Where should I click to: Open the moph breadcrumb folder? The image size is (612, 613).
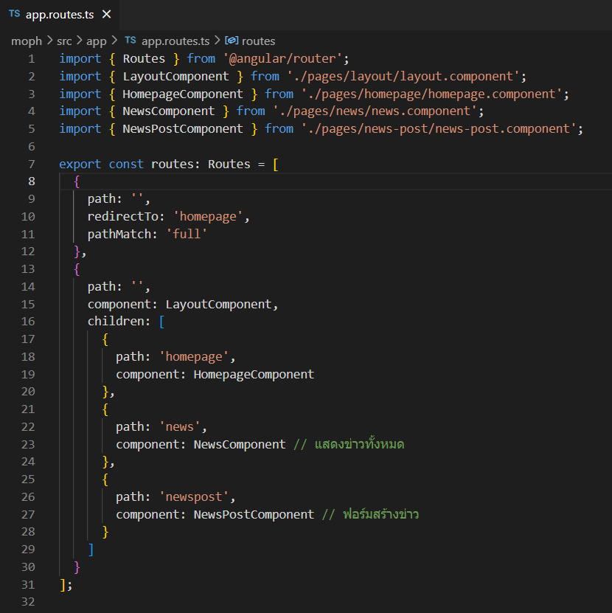coord(27,41)
